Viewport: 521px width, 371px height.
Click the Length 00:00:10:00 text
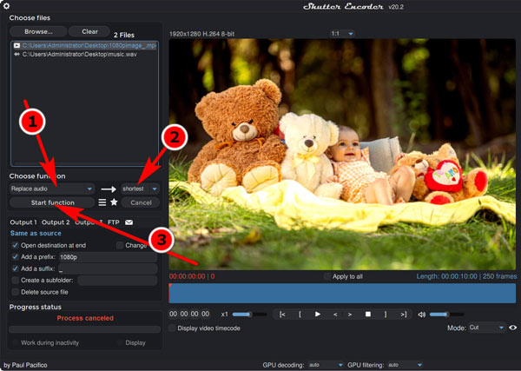pos(466,276)
